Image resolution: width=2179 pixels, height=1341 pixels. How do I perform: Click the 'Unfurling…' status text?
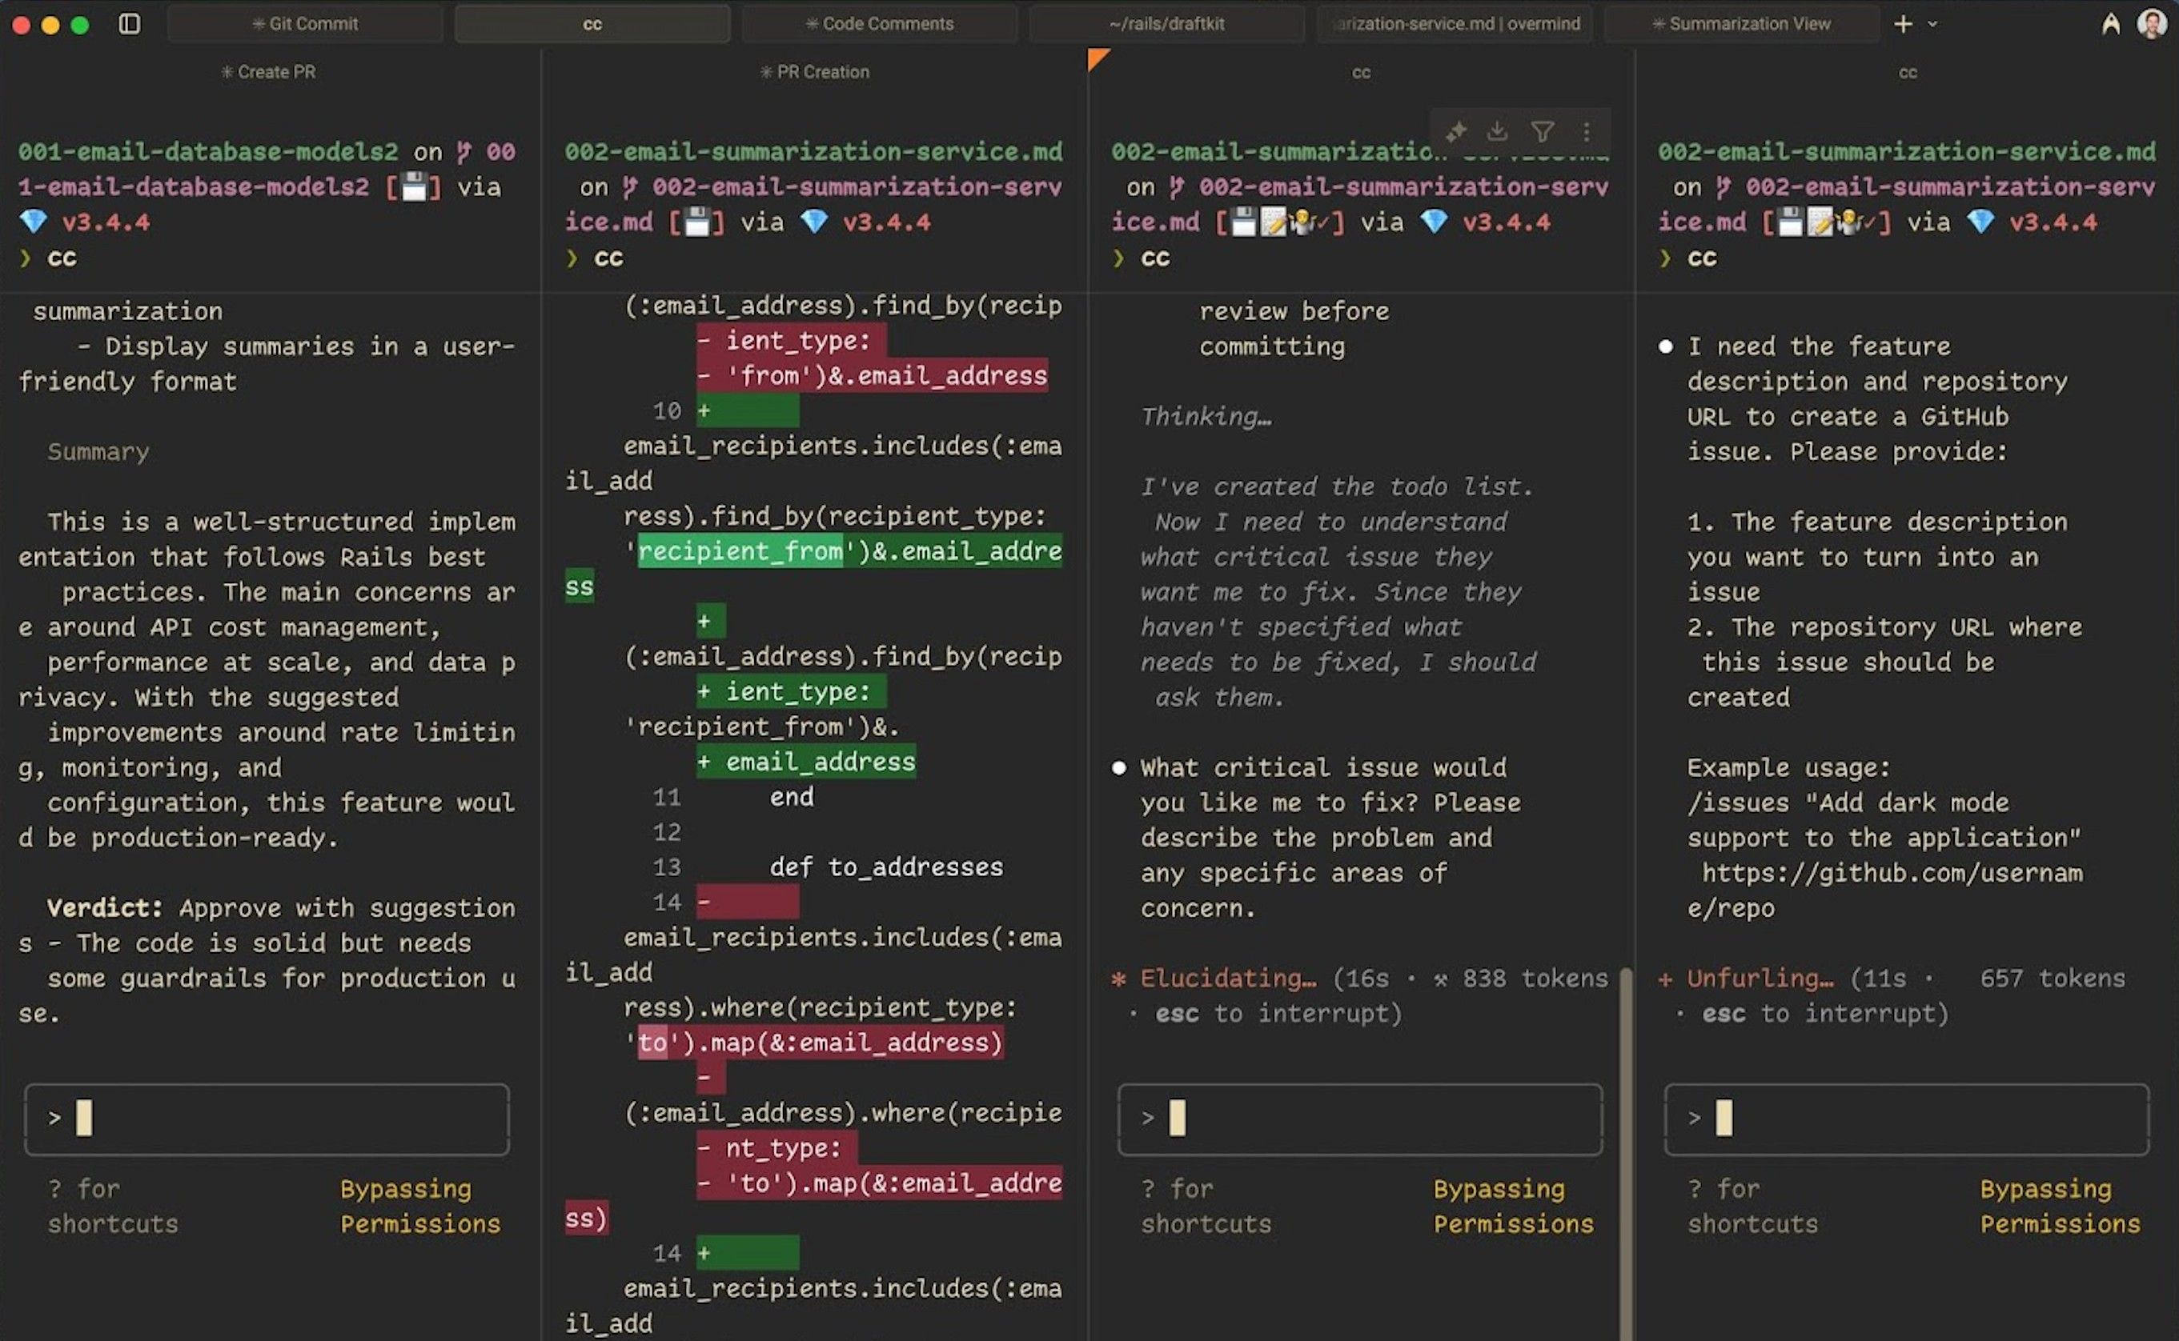point(1760,979)
